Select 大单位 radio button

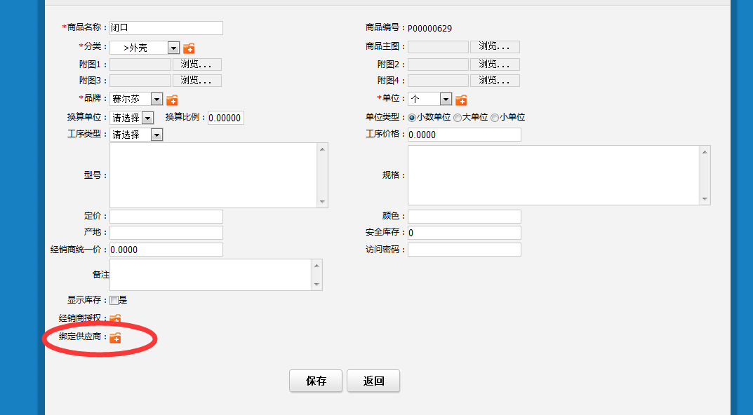(x=458, y=118)
